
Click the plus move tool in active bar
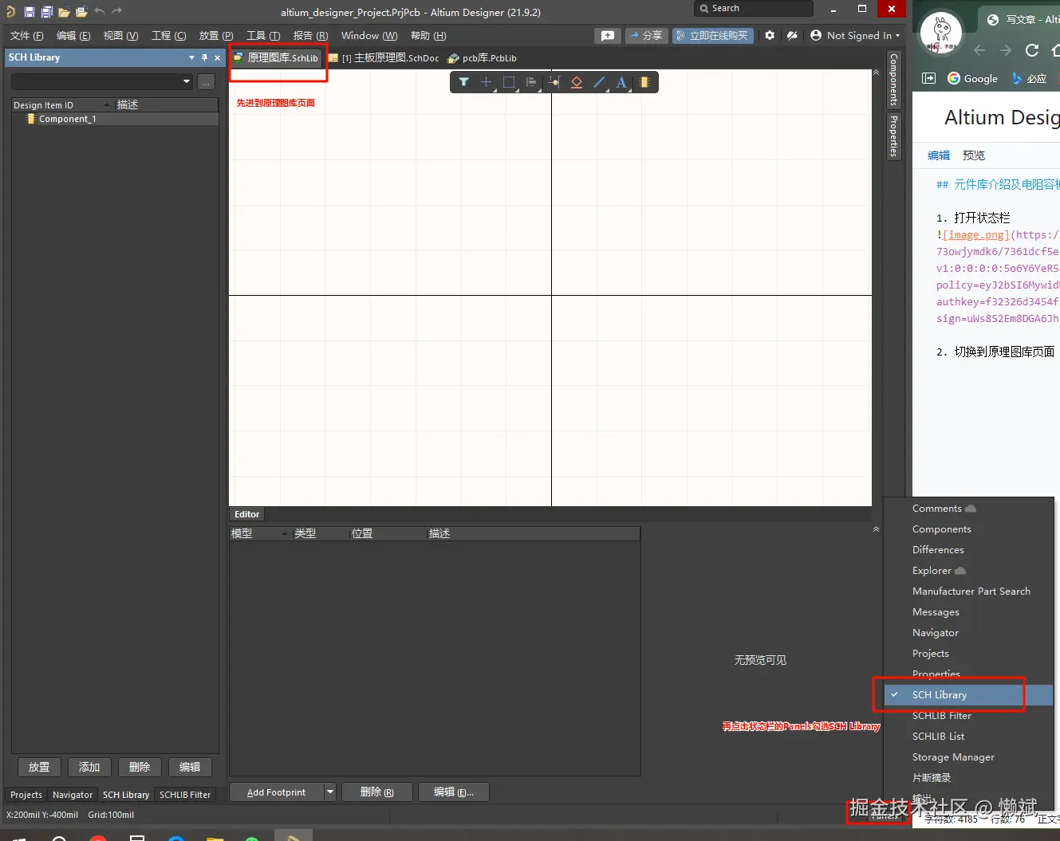pos(486,82)
